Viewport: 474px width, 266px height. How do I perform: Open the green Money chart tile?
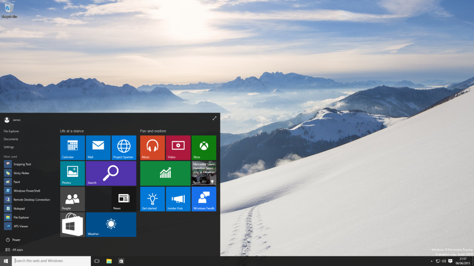[x=165, y=173]
